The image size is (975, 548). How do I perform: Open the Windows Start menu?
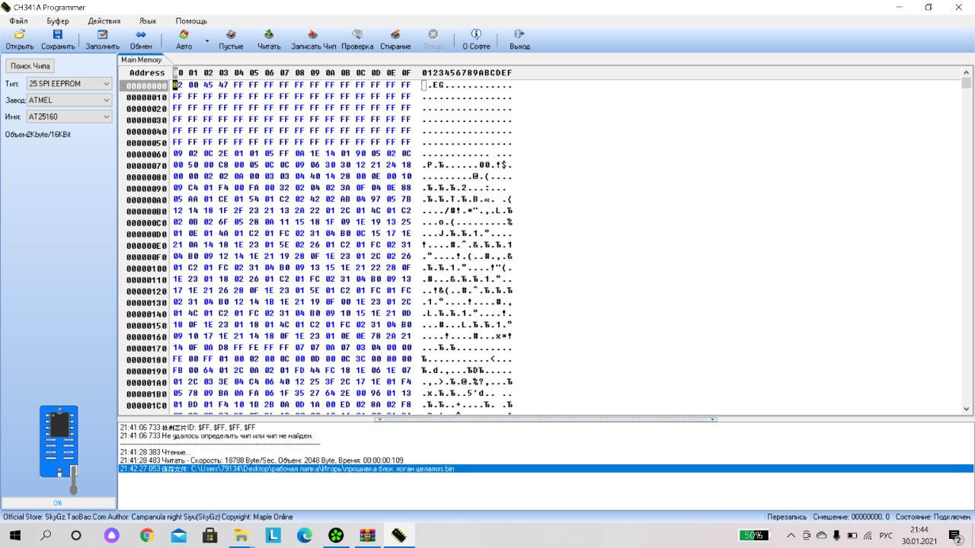point(15,536)
